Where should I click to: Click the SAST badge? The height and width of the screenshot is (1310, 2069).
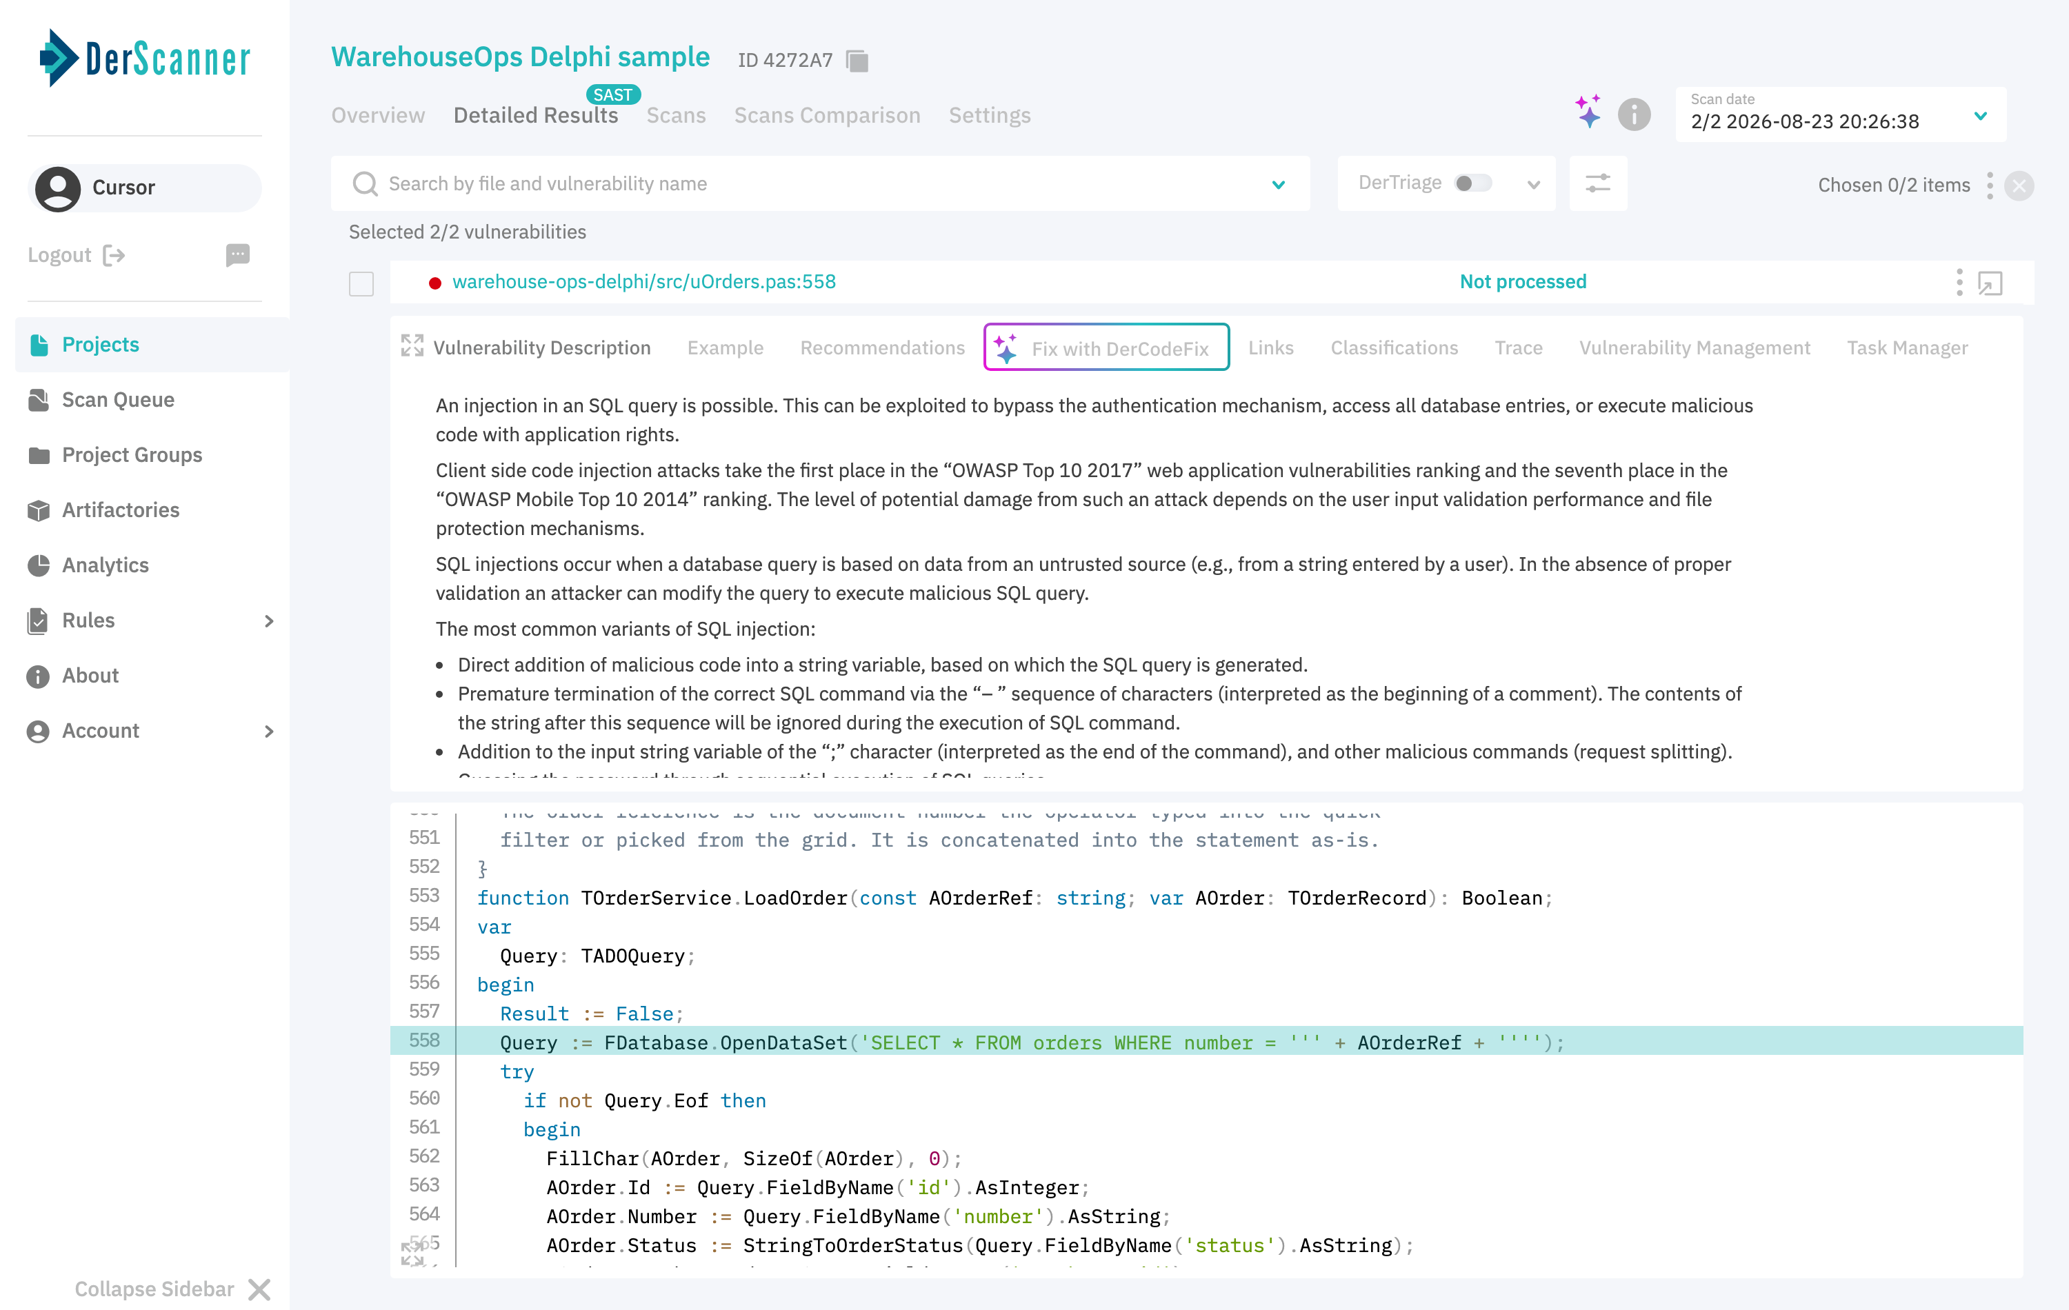point(612,94)
